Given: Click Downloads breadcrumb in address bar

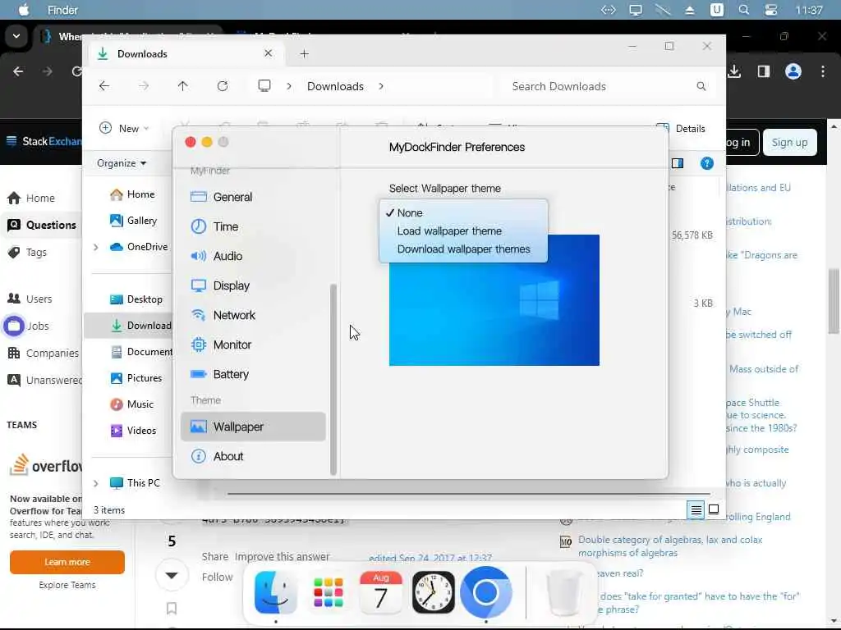Looking at the screenshot, I should click(x=335, y=86).
